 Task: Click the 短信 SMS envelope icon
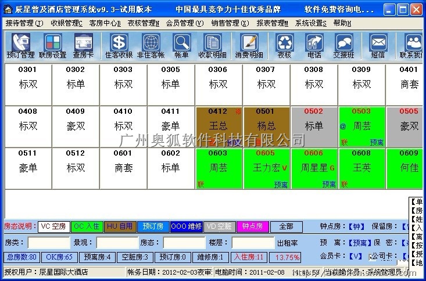click(378, 46)
